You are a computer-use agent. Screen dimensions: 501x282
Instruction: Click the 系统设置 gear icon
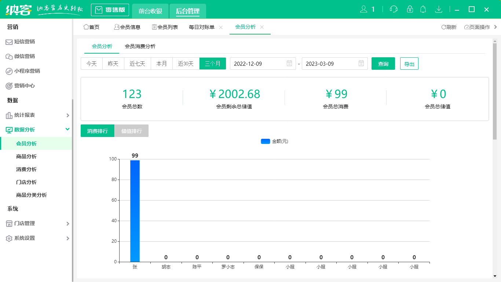9,238
